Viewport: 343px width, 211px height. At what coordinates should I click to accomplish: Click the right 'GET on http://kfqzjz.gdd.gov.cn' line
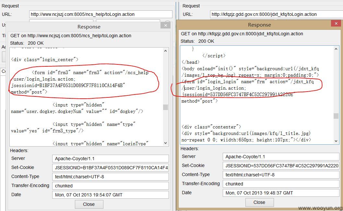(x=242, y=34)
